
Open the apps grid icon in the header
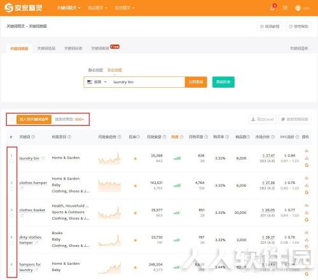click(x=286, y=8)
